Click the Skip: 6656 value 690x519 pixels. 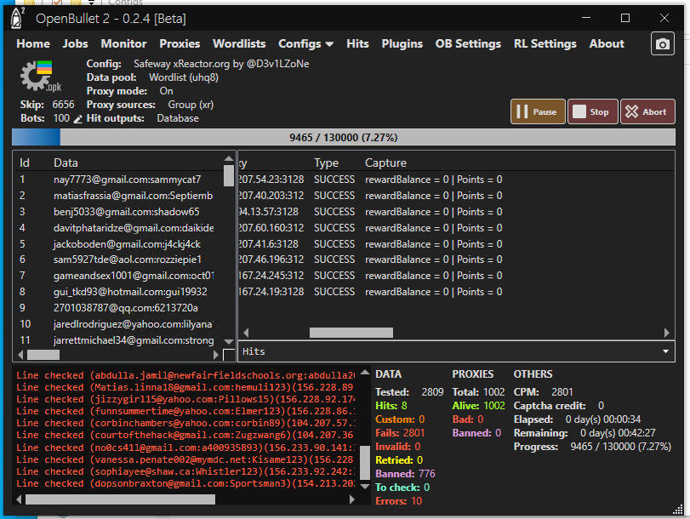click(63, 105)
